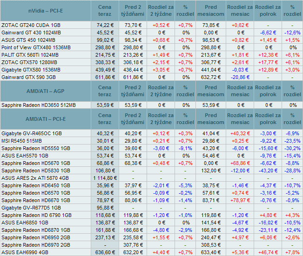Click the -0,09 € two-week difference cell
This screenshot has width=303, height=256.
click(x=161, y=193)
